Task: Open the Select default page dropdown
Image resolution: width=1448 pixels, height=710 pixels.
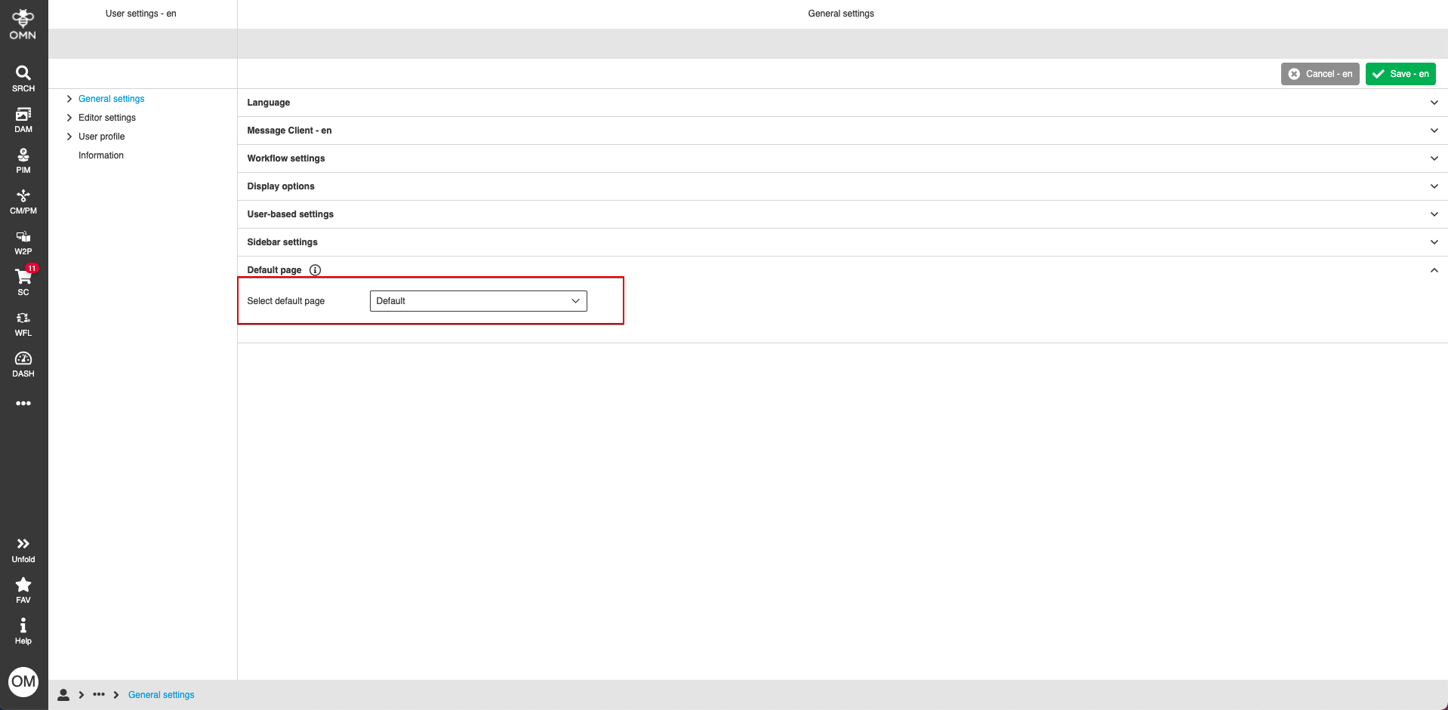Action: (479, 301)
